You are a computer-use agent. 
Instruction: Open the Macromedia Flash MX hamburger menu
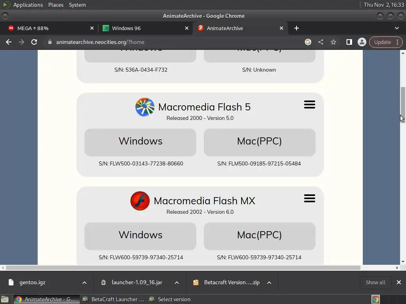click(309, 199)
